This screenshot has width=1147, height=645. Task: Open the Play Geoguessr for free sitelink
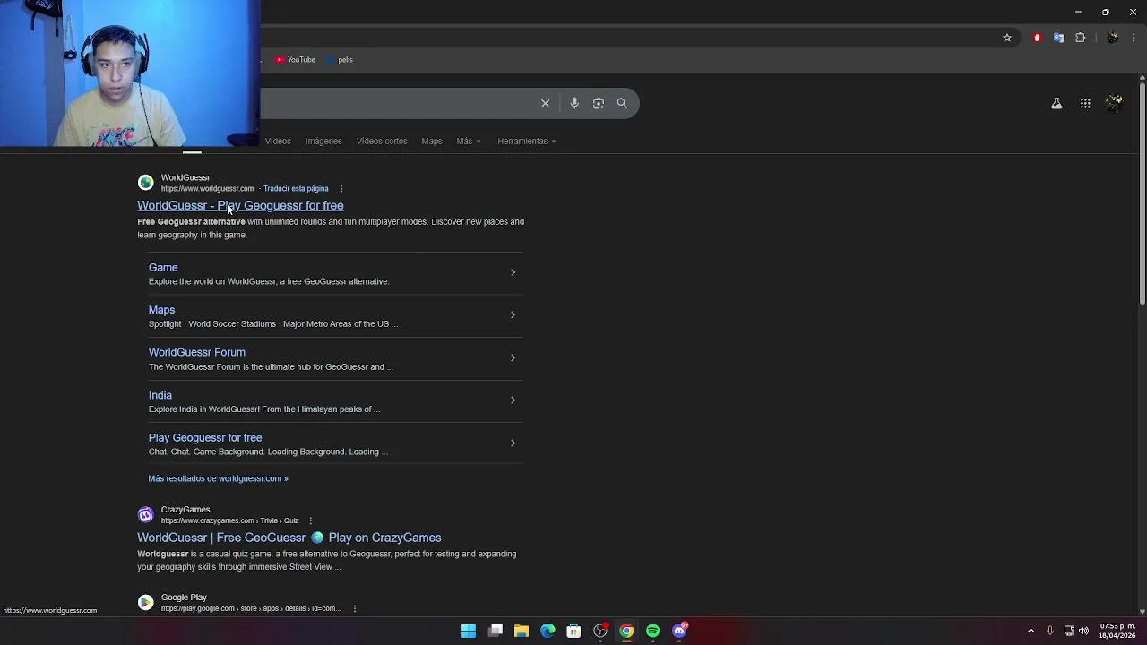(x=205, y=438)
